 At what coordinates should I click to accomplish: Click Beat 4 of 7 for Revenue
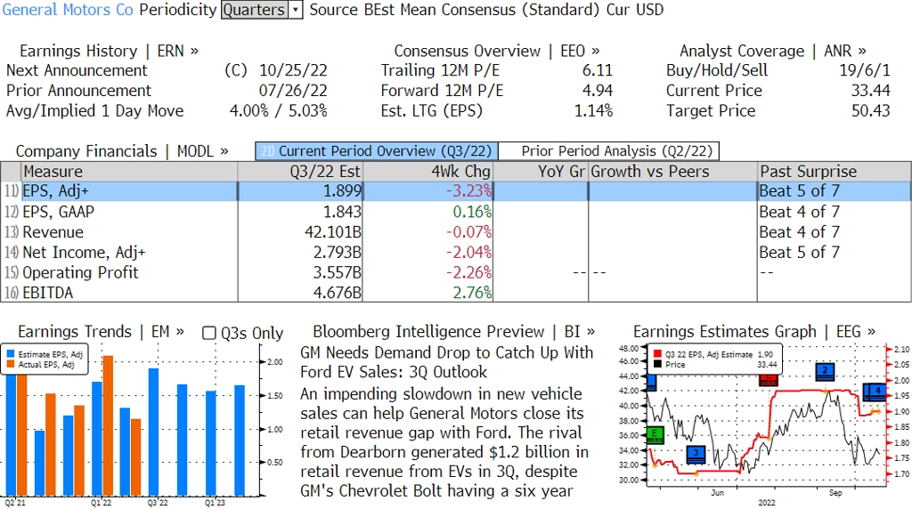(x=799, y=232)
